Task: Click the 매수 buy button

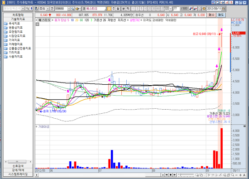Action: tap(211, 15)
